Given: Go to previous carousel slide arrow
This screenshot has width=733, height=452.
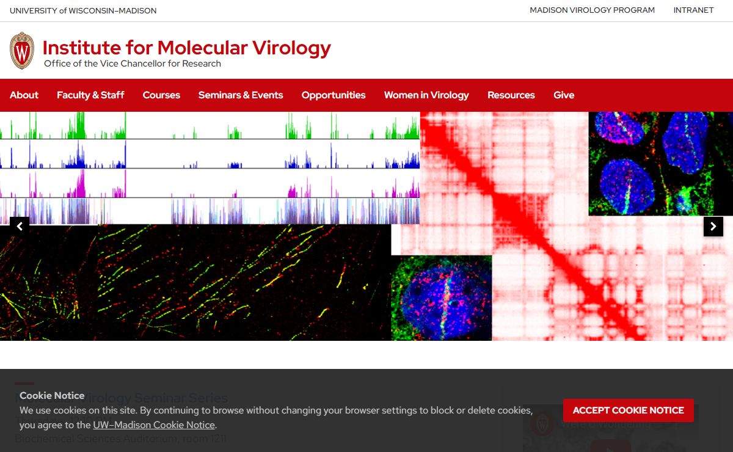Looking at the screenshot, I should pos(20,227).
